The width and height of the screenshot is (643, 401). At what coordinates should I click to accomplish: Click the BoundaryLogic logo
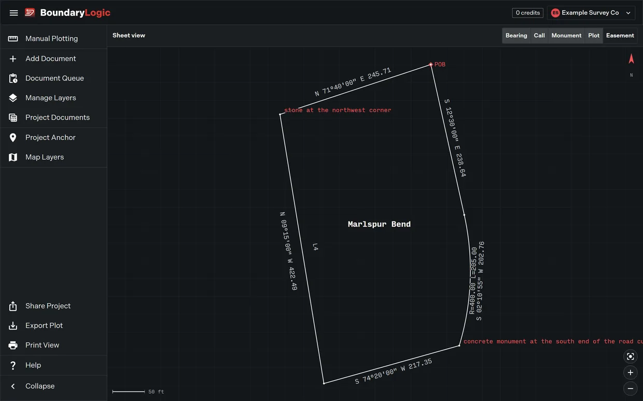click(68, 13)
